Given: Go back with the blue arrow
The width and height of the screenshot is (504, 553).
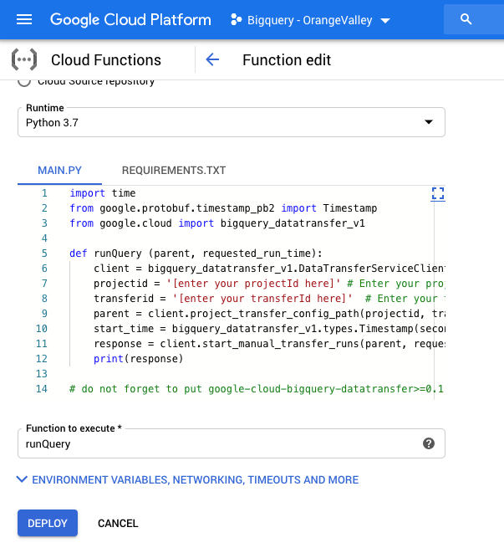Looking at the screenshot, I should (212, 59).
